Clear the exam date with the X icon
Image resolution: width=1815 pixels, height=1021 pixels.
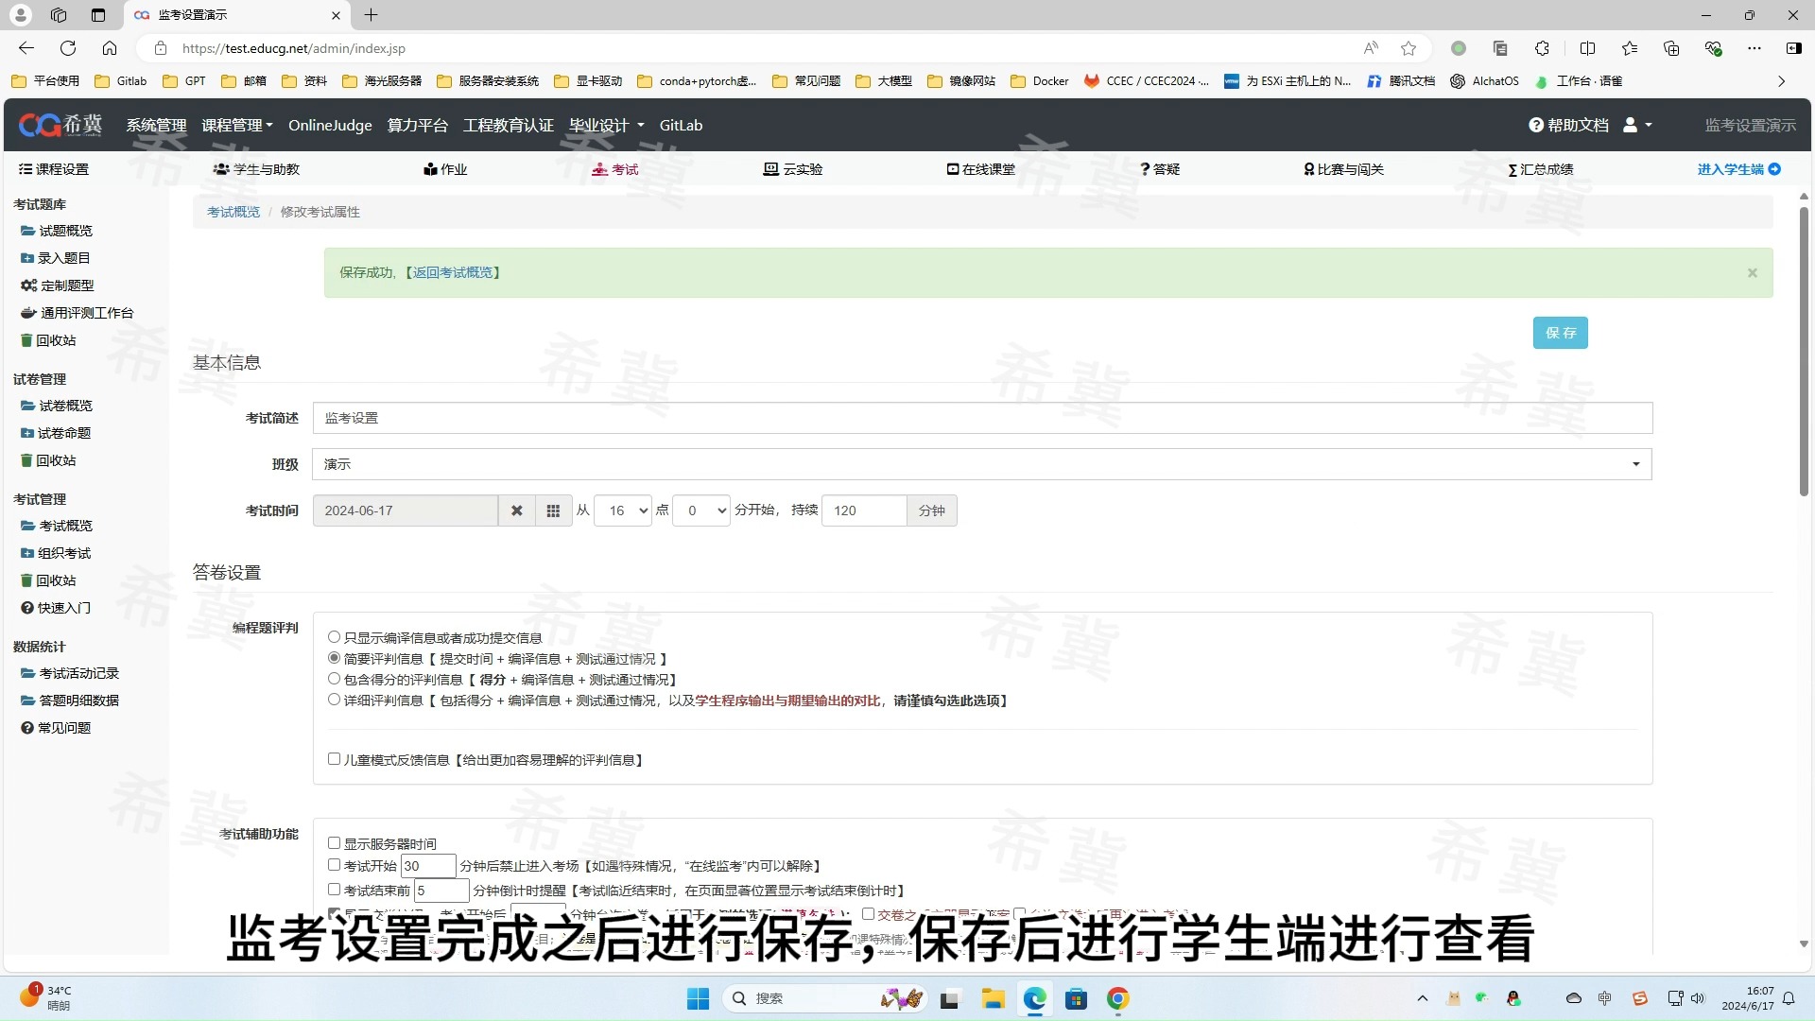tap(516, 510)
